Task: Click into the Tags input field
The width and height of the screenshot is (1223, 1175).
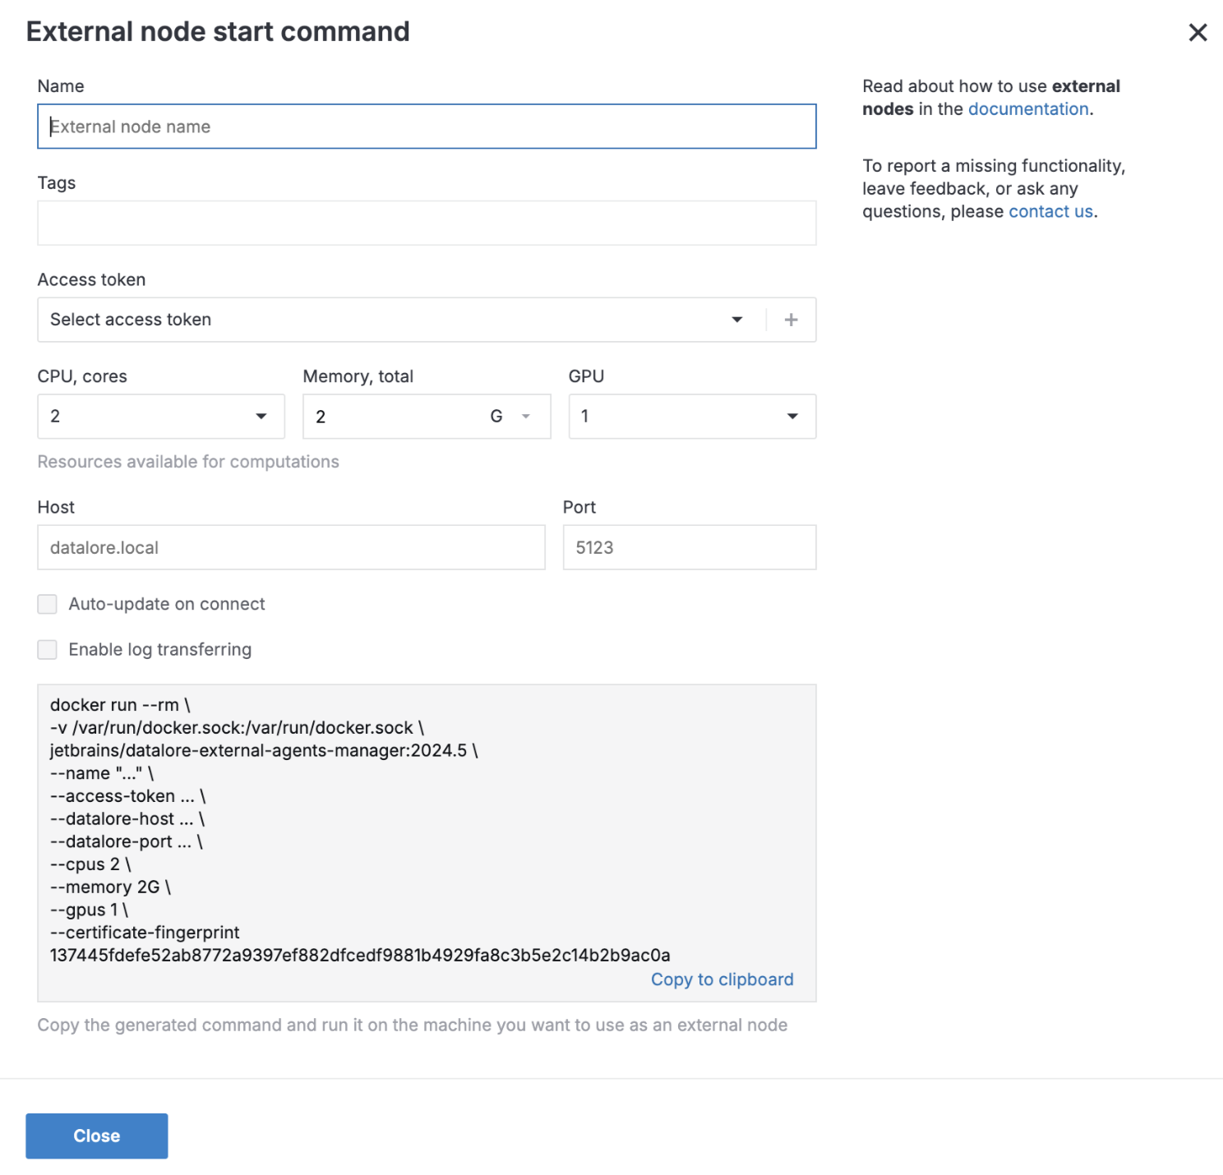Action: (427, 223)
